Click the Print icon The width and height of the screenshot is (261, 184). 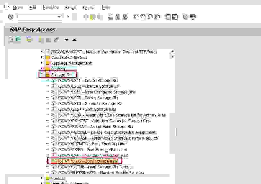[110, 17]
